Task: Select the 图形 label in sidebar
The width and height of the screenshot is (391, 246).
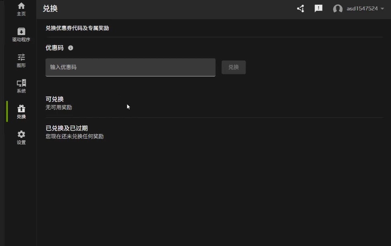Action: pyautogui.click(x=21, y=65)
